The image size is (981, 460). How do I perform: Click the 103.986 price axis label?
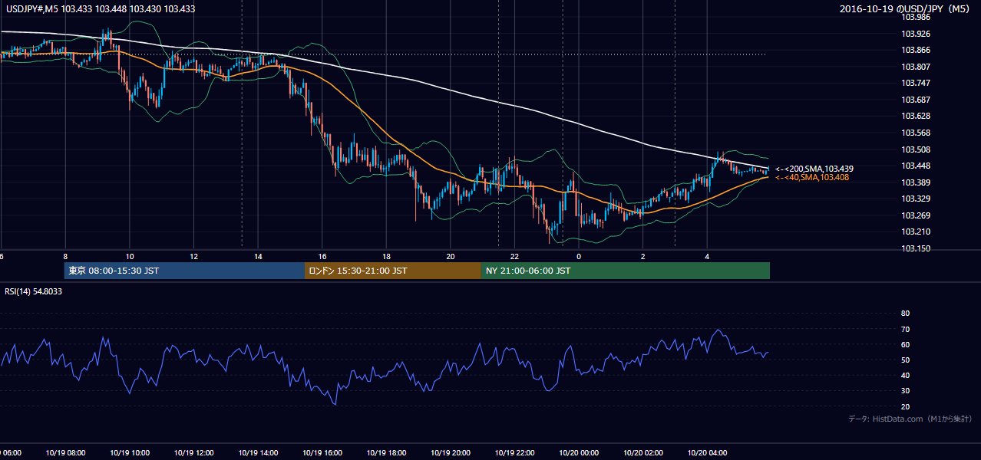click(x=916, y=18)
